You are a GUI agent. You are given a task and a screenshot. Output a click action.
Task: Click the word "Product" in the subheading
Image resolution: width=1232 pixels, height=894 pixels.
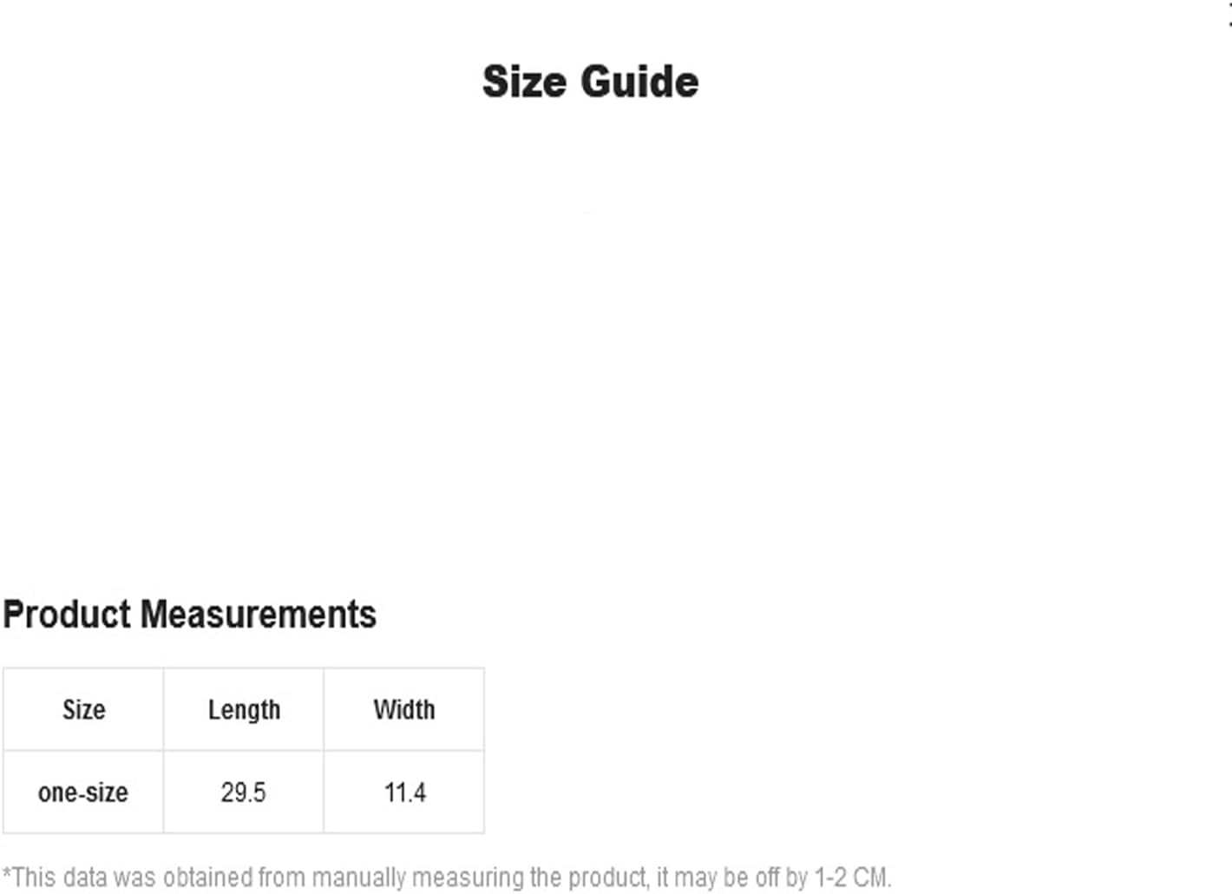click(67, 615)
